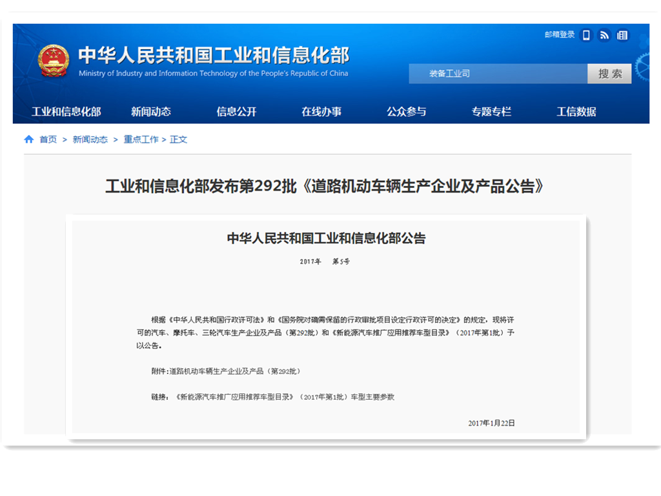661x496 pixels.
Task: Click the home icon in breadcrumb
Action: [29, 139]
